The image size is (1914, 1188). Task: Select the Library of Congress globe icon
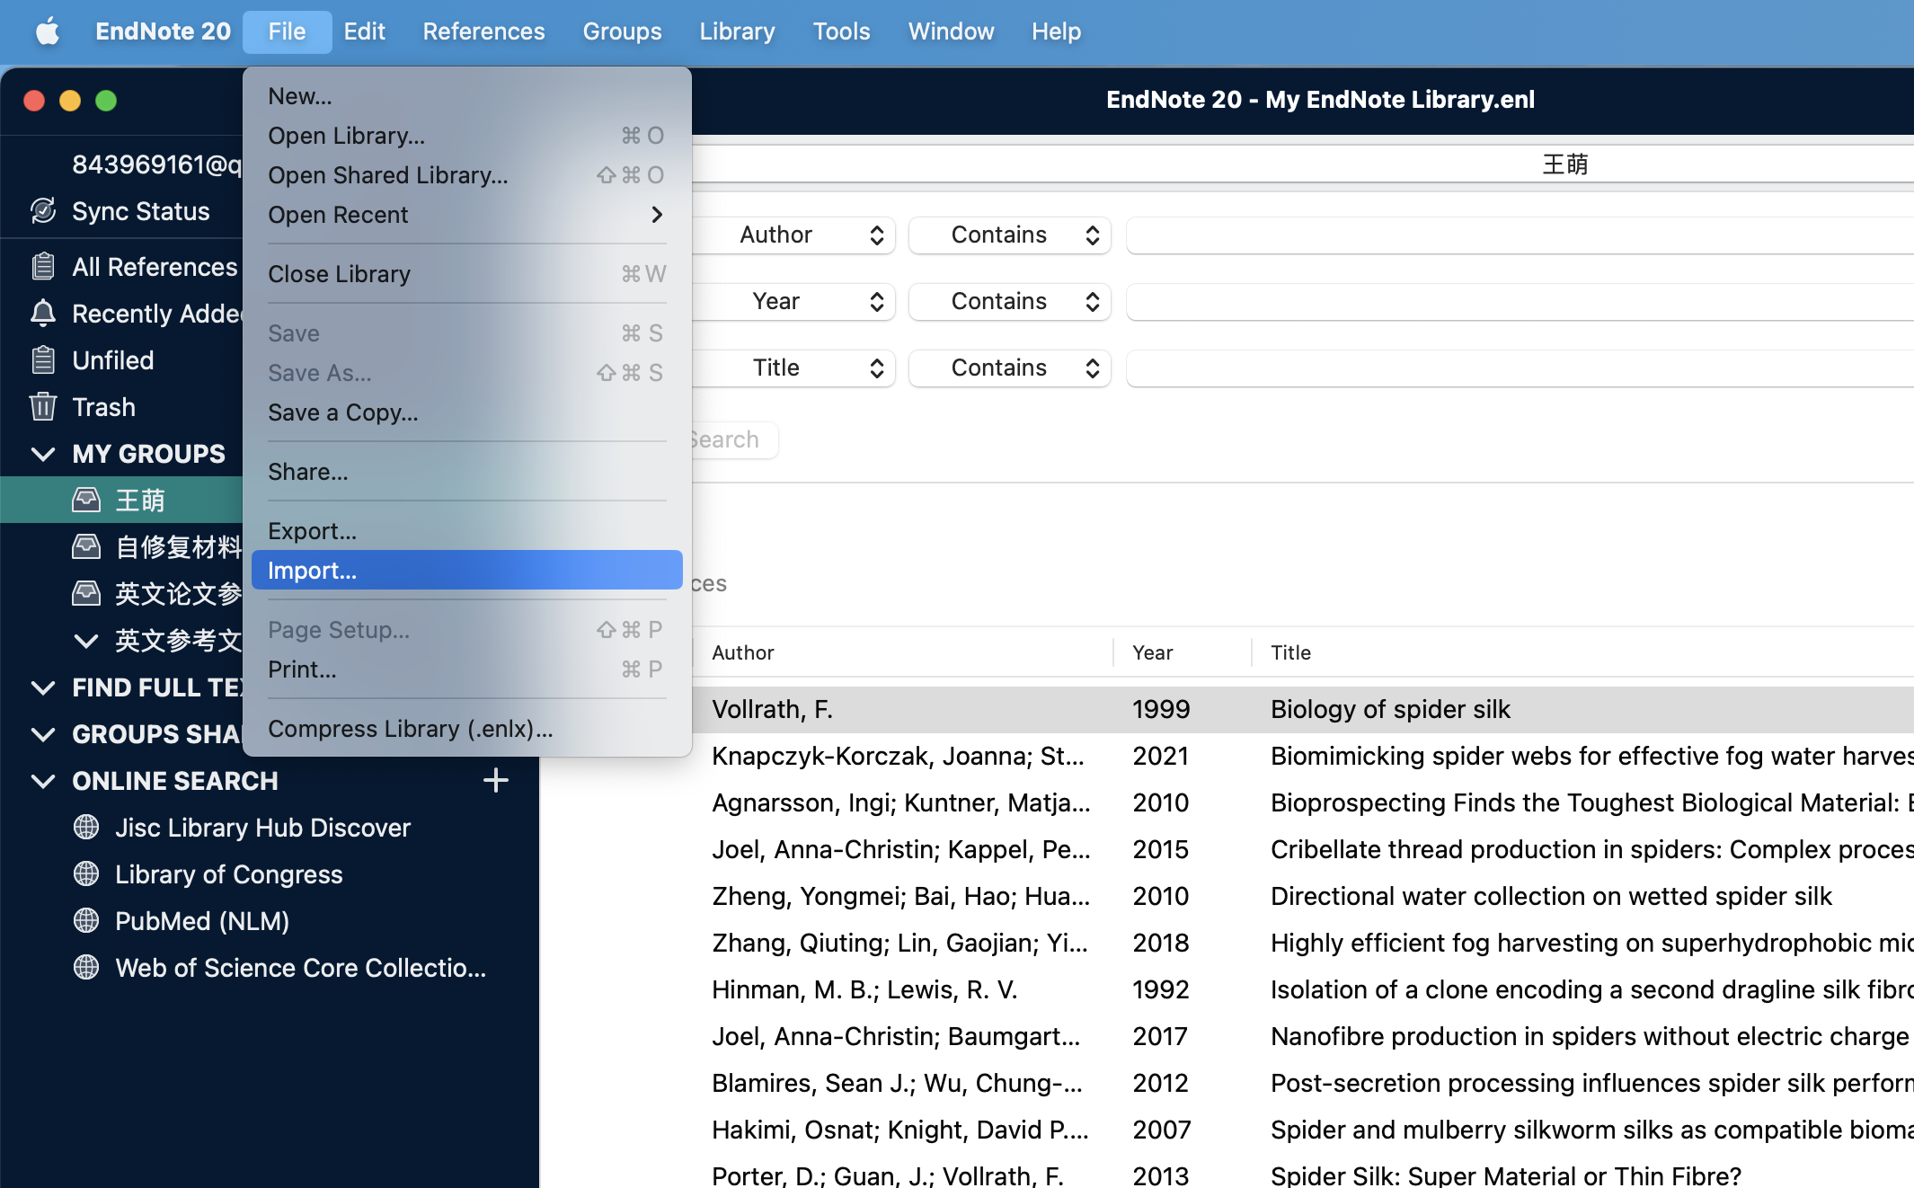coord(85,874)
